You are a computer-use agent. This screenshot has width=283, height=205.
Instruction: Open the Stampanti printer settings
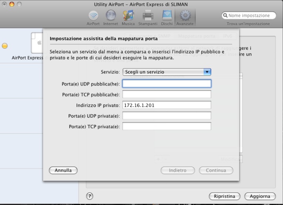(x=148, y=18)
